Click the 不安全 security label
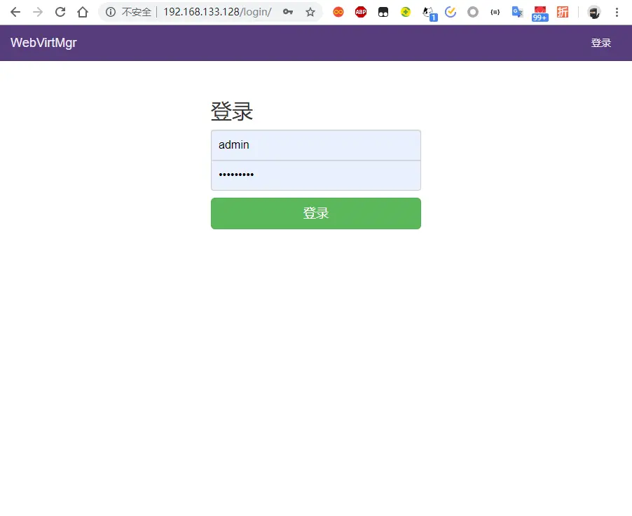 [x=137, y=12]
